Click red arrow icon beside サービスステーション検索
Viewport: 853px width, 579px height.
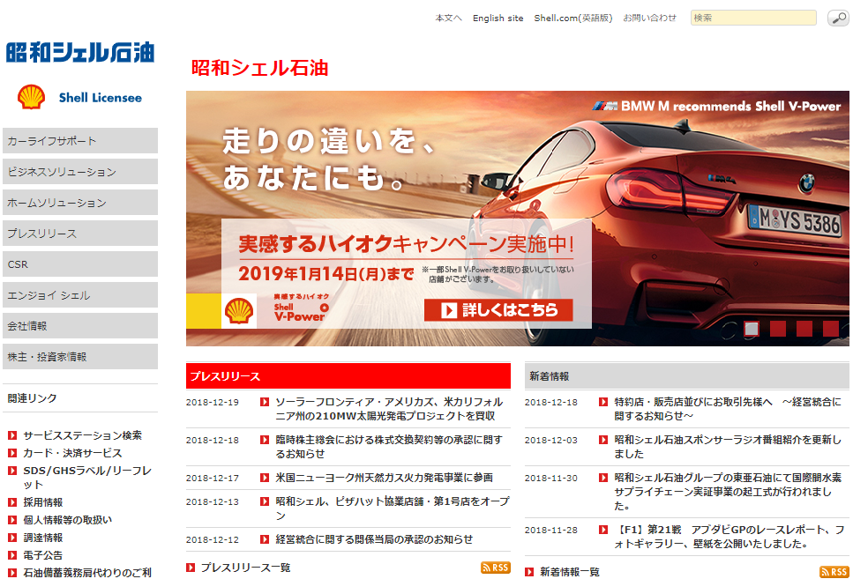12,435
